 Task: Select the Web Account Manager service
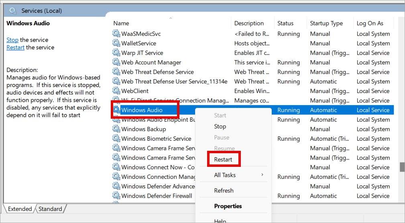point(151,63)
